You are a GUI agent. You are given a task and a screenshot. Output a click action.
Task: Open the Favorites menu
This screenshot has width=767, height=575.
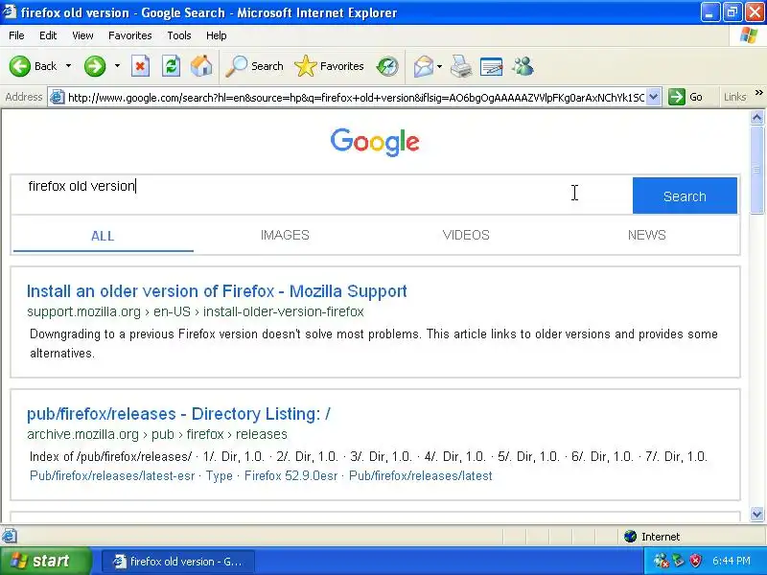[x=130, y=35]
